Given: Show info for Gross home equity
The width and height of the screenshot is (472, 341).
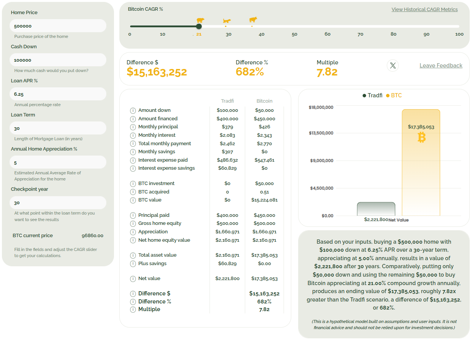Looking at the screenshot, I should (x=133, y=223).
